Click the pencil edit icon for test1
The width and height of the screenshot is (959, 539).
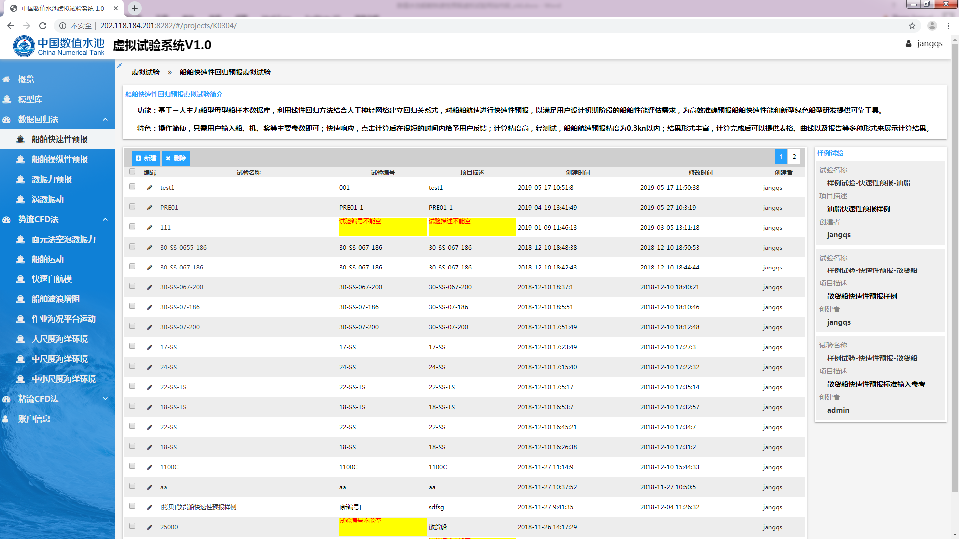pyautogui.click(x=149, y=188)
